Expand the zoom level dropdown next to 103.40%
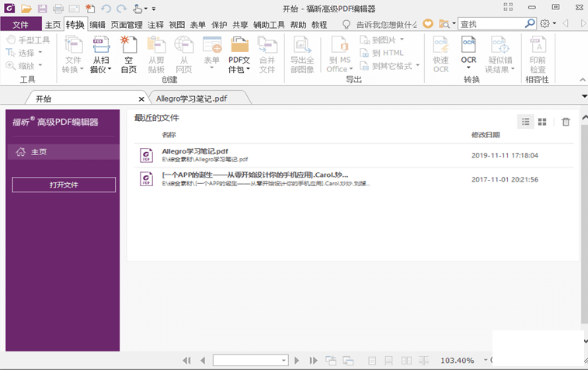 pyautogui.click(x=485, y=360)
